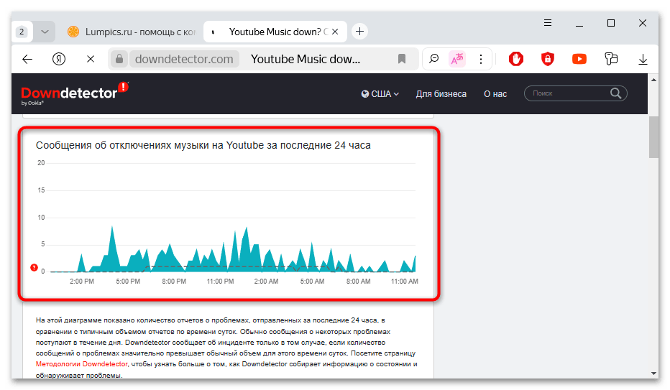
Task: Open the extensions manager icon
Action: [611, 59]
